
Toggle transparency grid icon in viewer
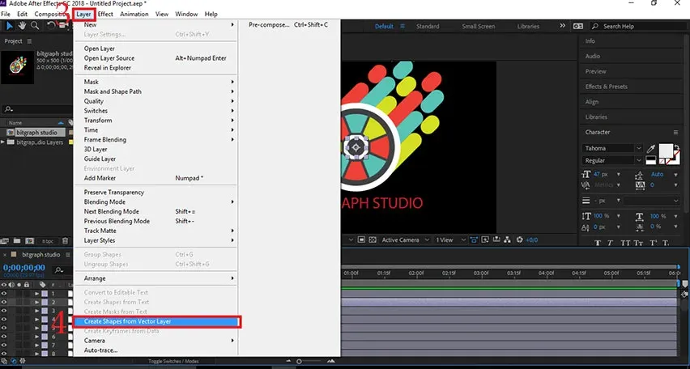(373, 240)
